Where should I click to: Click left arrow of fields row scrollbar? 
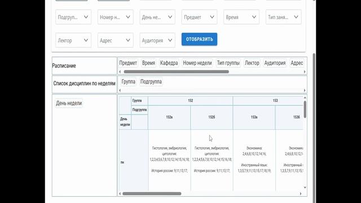point(120,72)
